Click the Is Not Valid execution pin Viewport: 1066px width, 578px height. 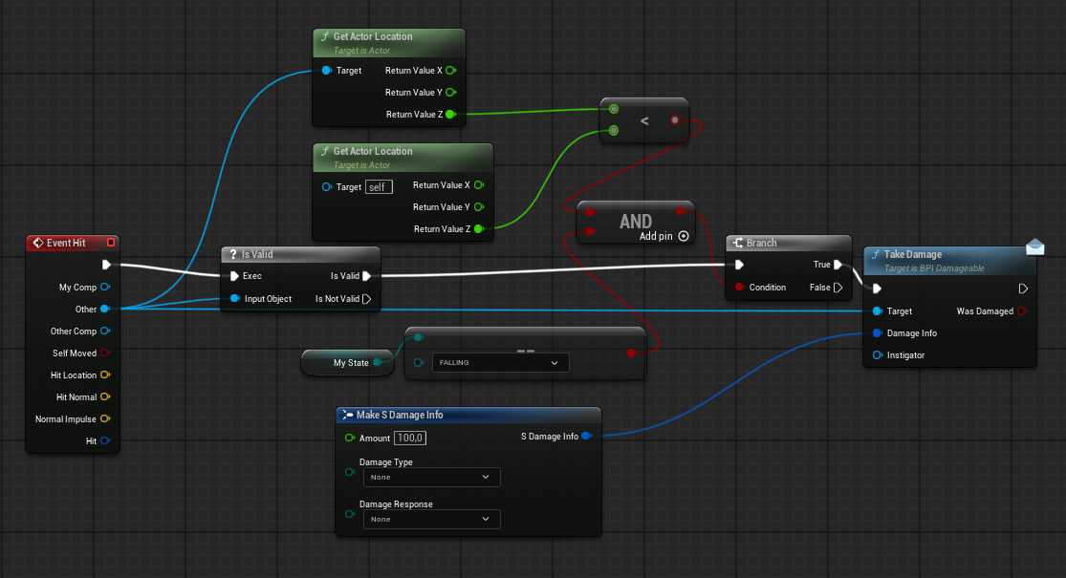366,299
